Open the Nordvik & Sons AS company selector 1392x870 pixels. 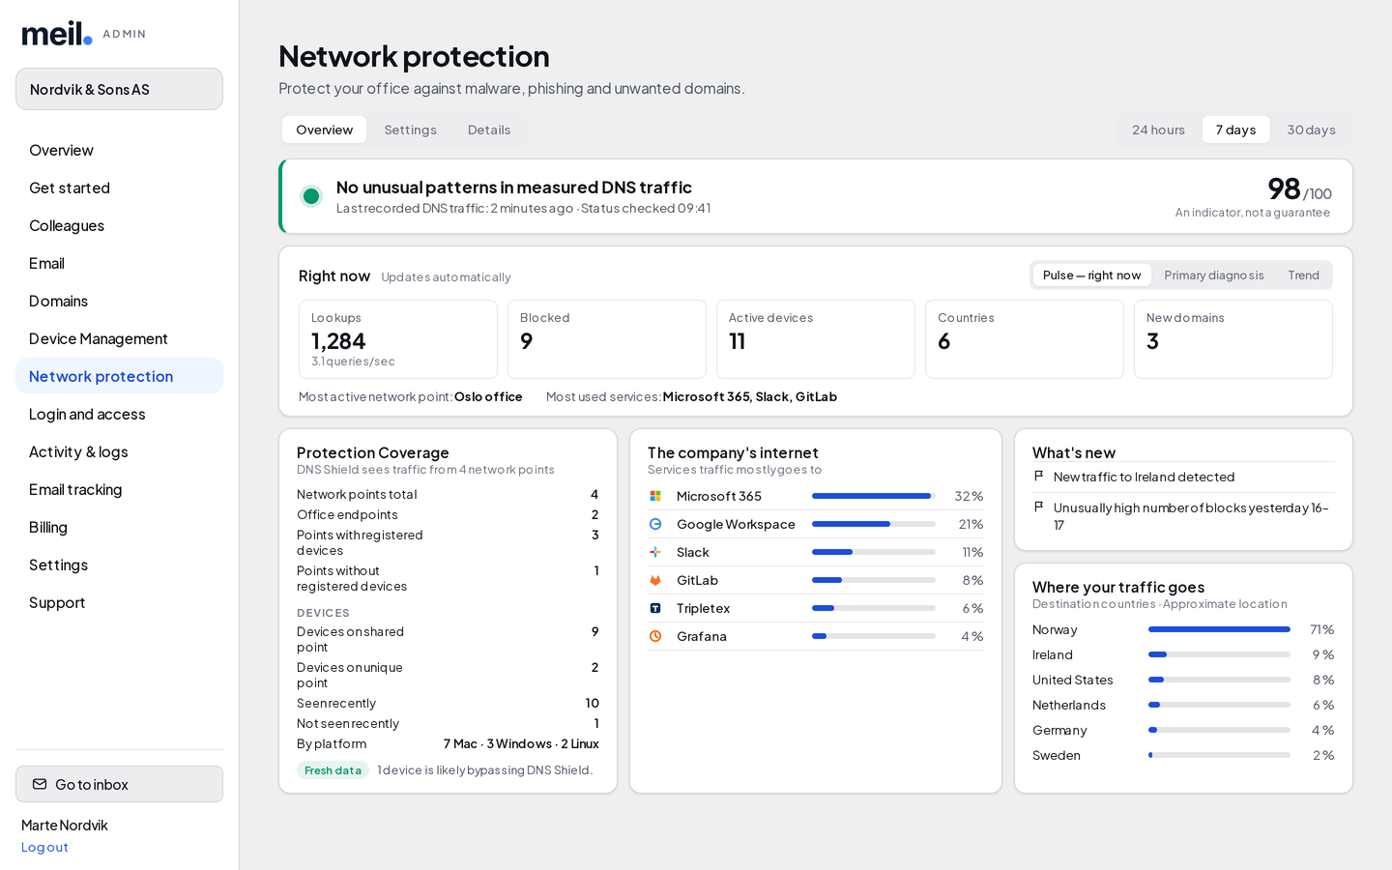pos(119,89)
